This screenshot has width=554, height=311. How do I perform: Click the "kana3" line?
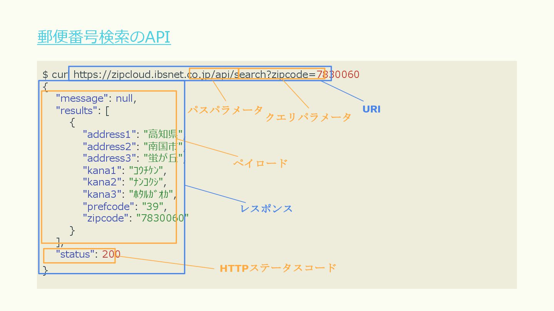(130, 194)
